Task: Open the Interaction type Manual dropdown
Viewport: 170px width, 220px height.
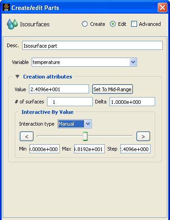Action: tap(75, 124)
